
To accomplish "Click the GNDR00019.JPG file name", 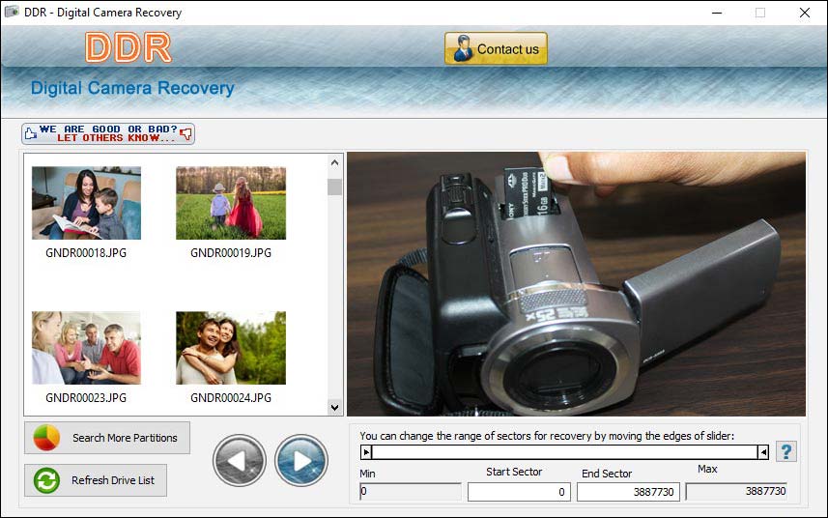I will point(231,253).
